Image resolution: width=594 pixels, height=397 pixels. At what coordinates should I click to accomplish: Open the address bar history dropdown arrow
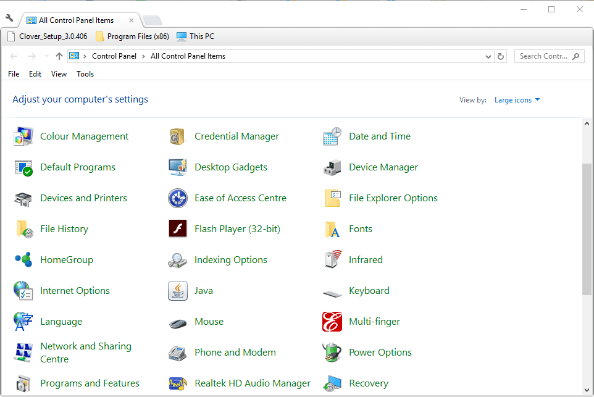point(488,56)
